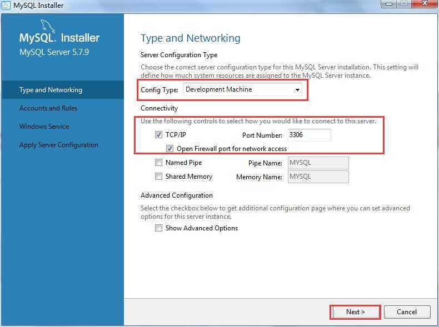439x327 pixels.
Task: Enable the Shared Memory checkbox
Action: coord(158,176)
